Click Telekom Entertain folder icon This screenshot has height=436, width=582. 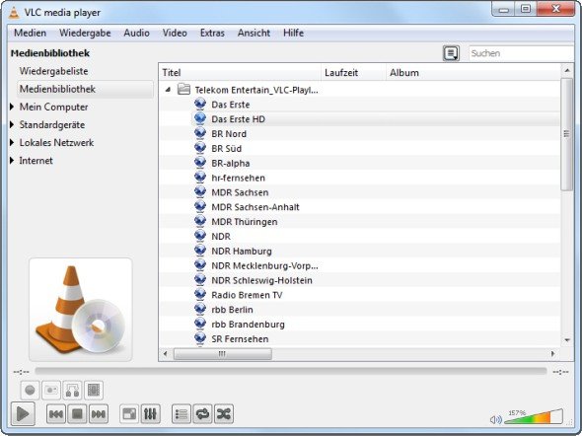click(183, 89)
